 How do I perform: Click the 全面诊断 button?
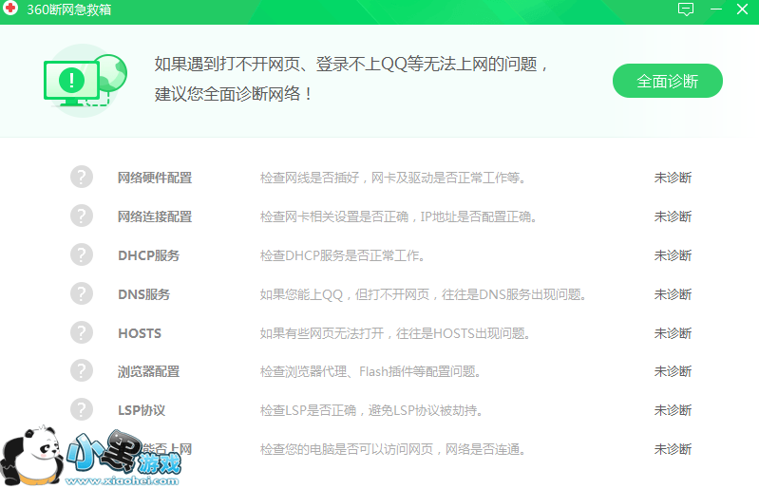(x=667, y=81)
